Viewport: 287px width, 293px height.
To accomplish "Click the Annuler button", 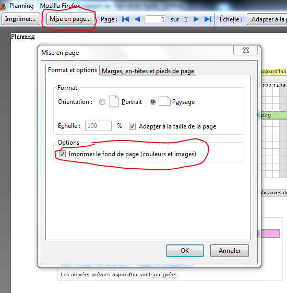I will (230, 251).
